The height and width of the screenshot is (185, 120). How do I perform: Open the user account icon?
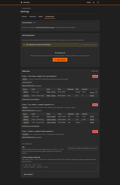tap(98, 2)
